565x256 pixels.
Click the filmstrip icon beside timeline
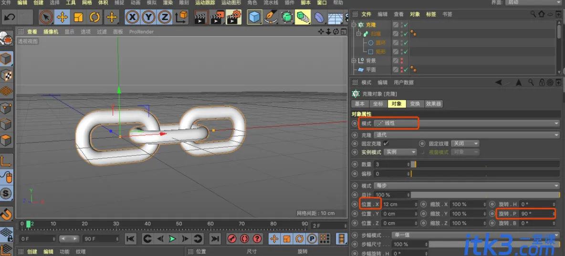tap(341, 238)
